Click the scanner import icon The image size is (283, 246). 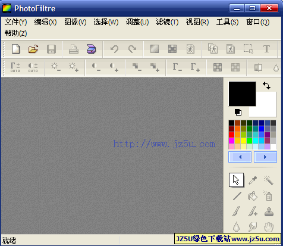[x=91, y=49]
